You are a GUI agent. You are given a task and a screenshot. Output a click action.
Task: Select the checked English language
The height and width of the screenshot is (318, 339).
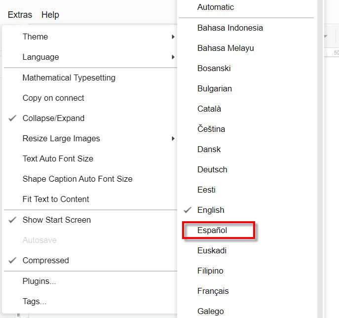211,210
